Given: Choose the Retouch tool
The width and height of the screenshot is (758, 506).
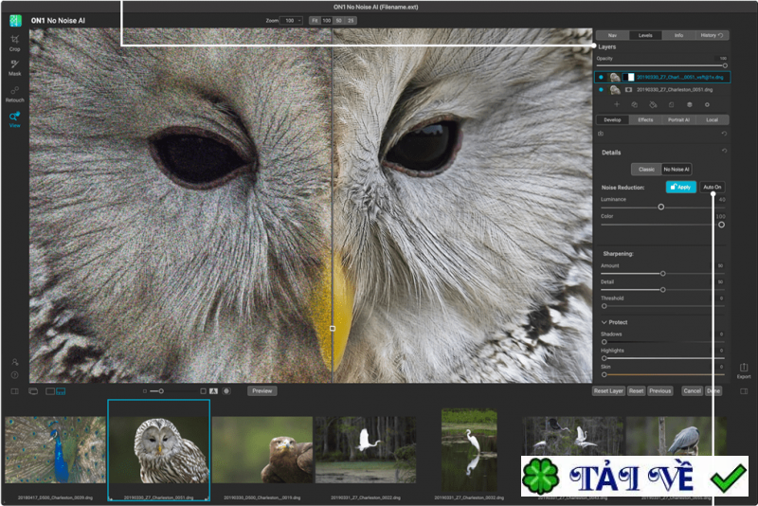Looking at the screenshot, I should [14, 93].
